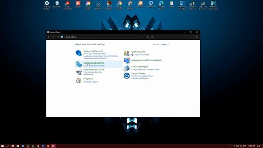The width and height of the screenshot is (263, 148).
Task: Expand the recent locations arrow beside the forward button
Action: (56, 37)
